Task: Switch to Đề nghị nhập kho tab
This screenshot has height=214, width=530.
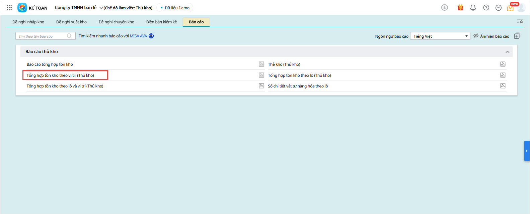Action: (x=28, y=22)
